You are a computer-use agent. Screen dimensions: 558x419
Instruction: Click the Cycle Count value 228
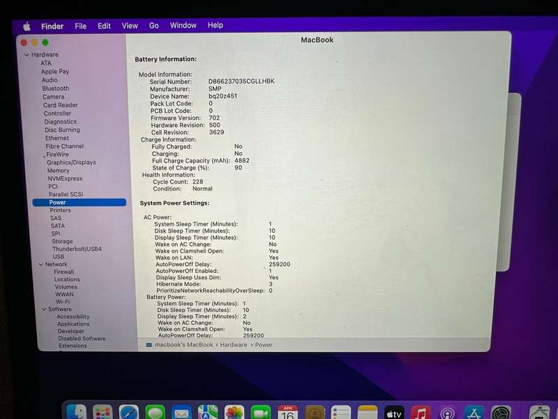[x=198, y=182]
